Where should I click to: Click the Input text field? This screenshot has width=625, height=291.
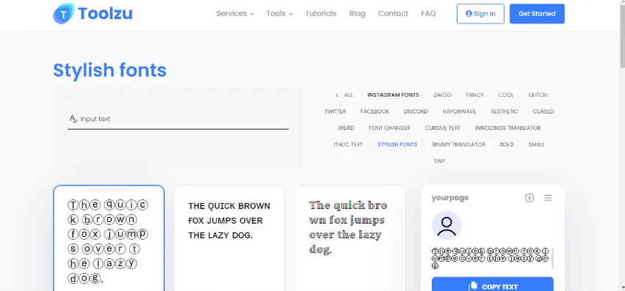pyautogui.click(x=178, y=119)
